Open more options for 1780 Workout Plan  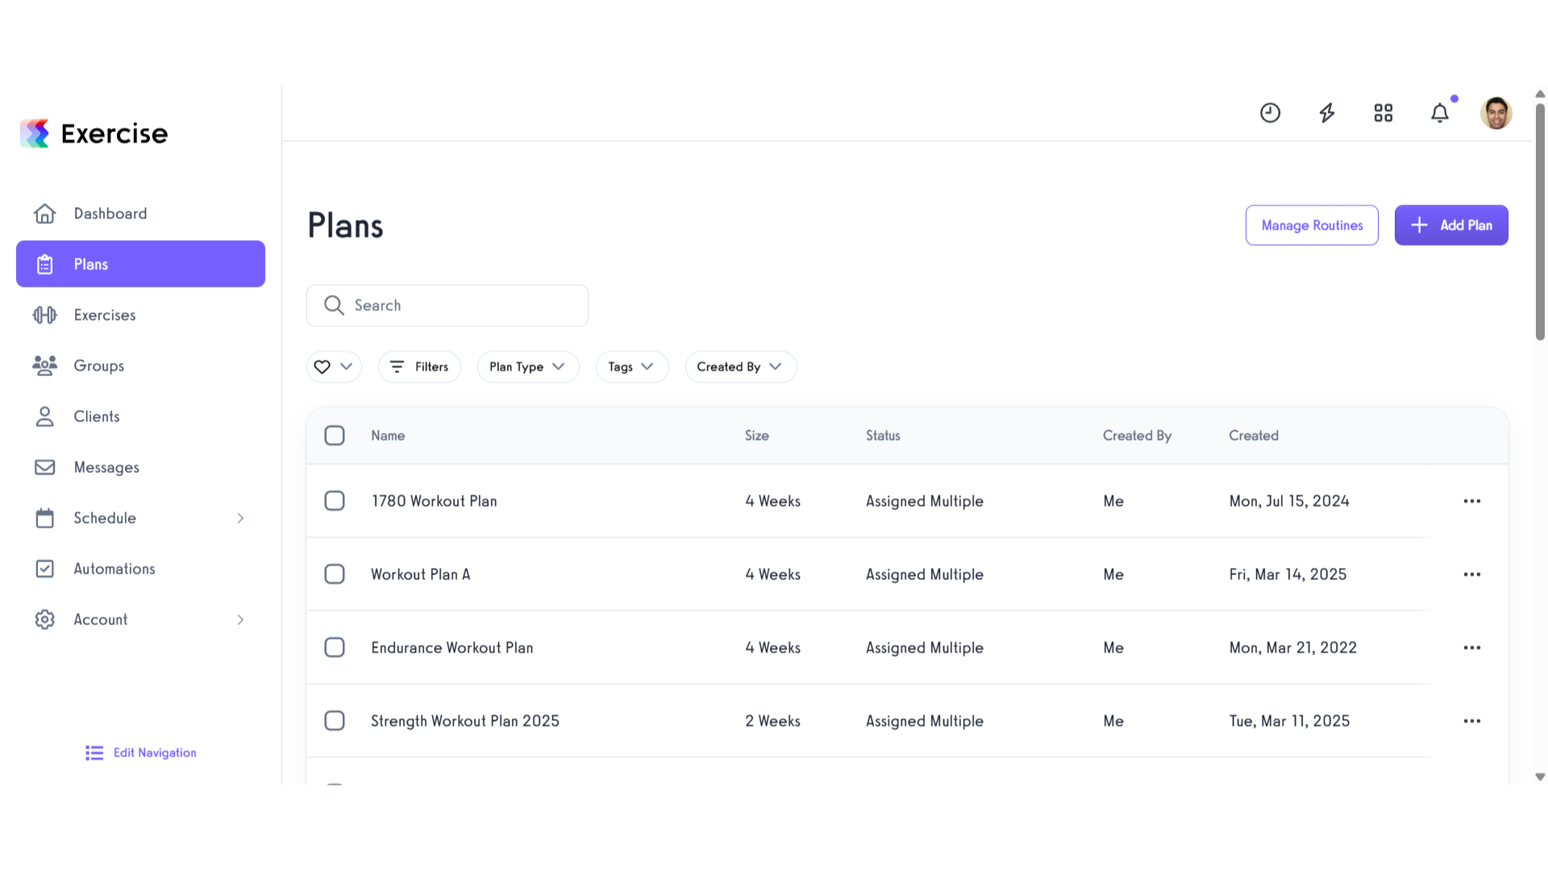click(x=1472, y=501)
